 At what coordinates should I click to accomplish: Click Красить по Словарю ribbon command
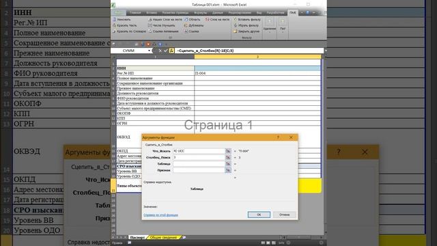point(129,31)
